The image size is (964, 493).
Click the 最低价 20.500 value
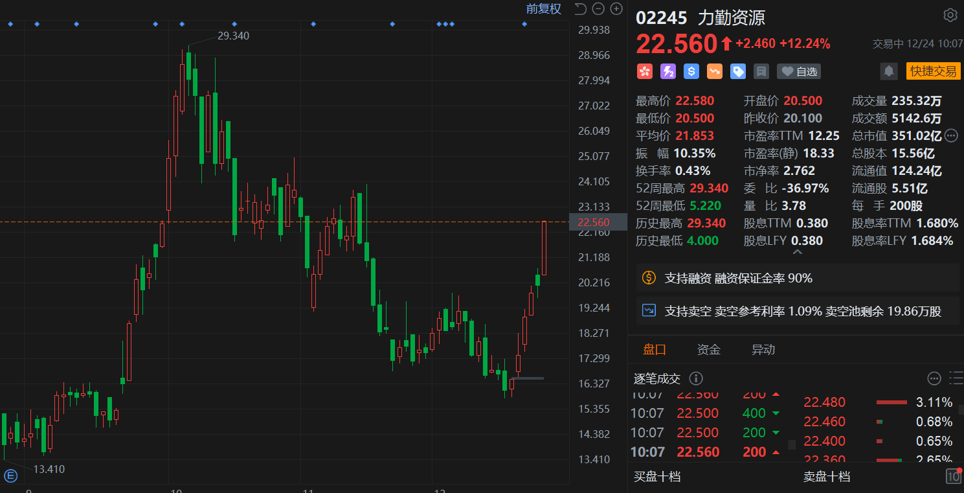pyautogui.click(x=695, y=119)
